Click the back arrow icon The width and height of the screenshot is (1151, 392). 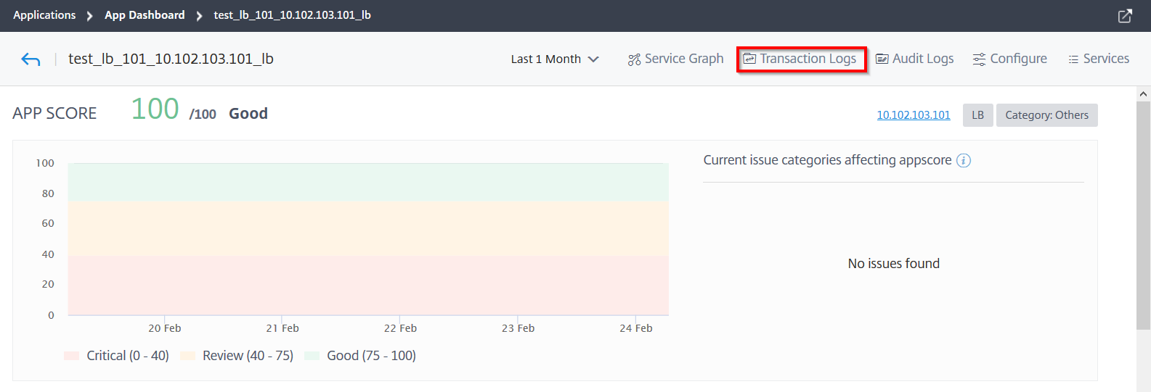30,59
